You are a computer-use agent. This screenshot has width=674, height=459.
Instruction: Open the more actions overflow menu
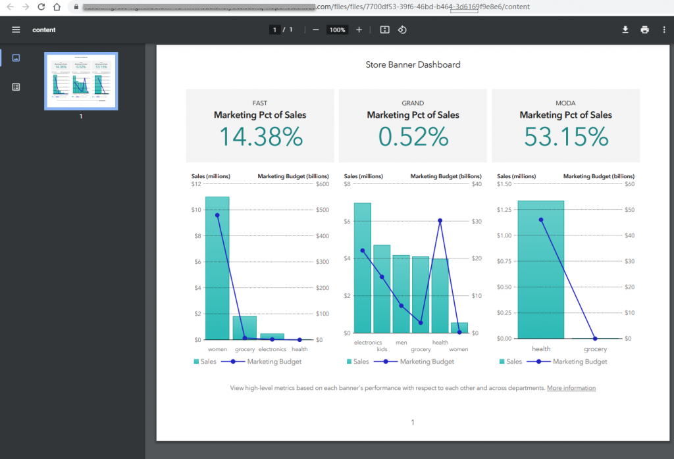[664, 30]
